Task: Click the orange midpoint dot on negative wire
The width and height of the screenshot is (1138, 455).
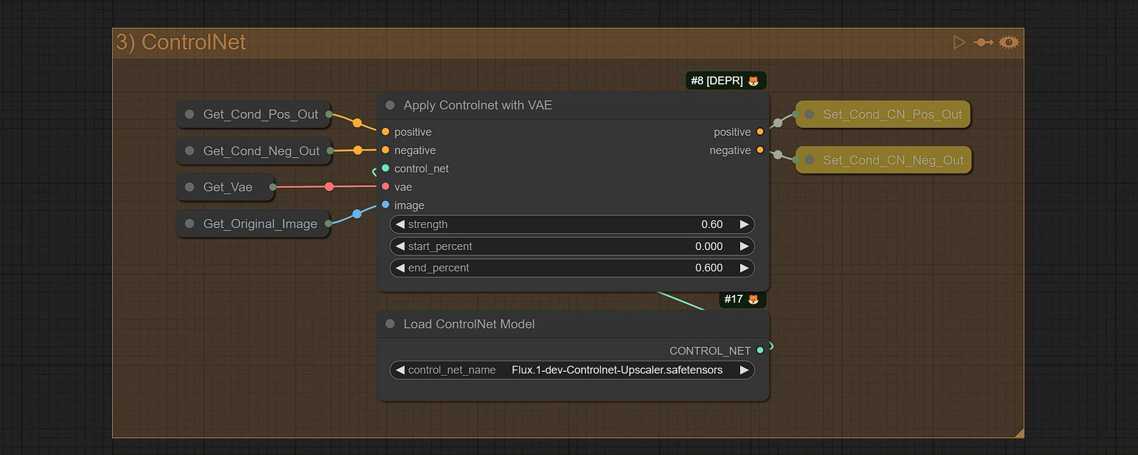Action: click(357, 150)
